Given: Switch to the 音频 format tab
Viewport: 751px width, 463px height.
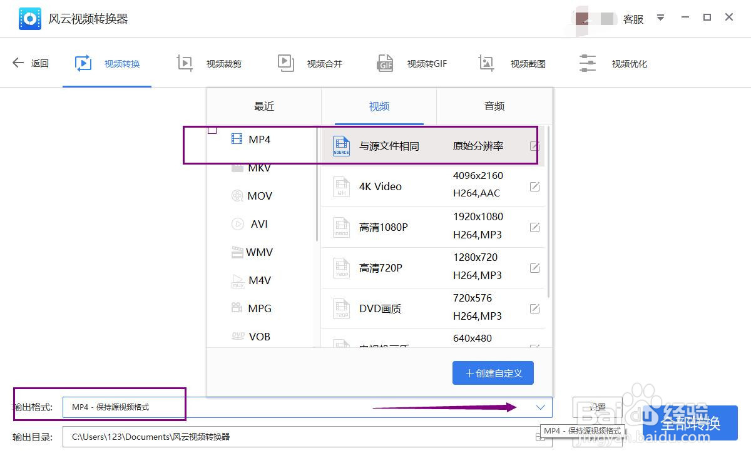Looking at the screenshot, I should click(494, 106).
